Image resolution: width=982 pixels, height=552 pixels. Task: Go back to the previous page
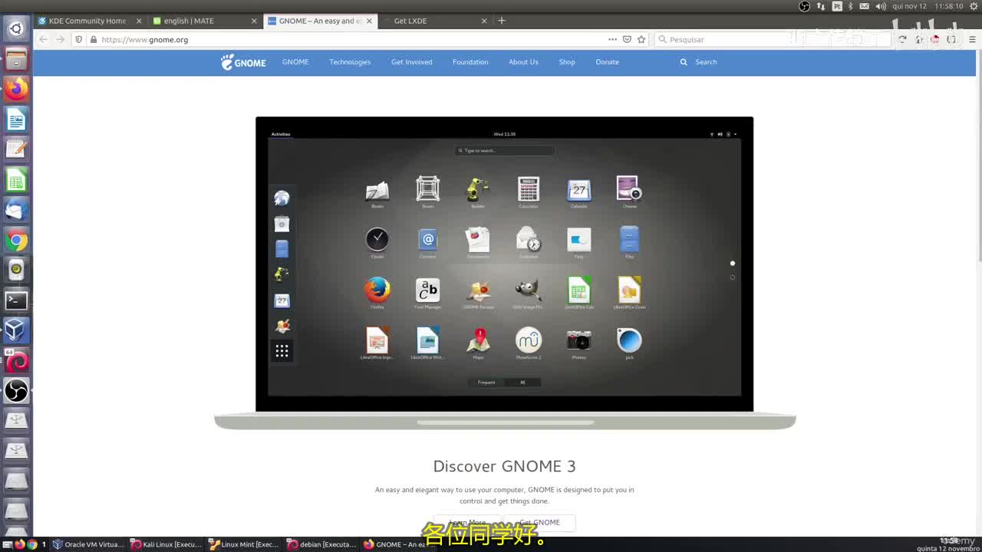pyautogui.click(x=44, y=39)
